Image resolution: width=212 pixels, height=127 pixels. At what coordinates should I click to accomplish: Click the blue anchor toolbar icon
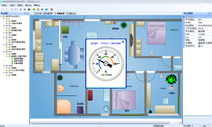21,9
